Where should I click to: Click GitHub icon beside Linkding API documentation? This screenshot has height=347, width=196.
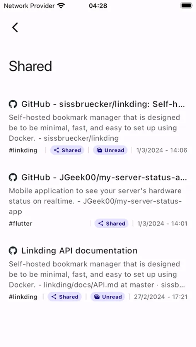tap(13, 251)
